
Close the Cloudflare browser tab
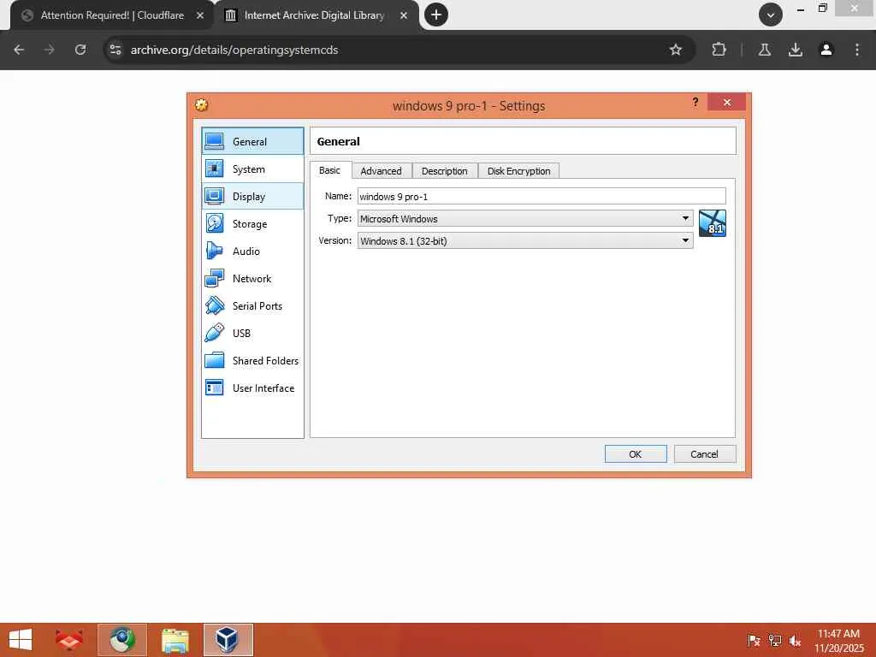coord(200,15)
